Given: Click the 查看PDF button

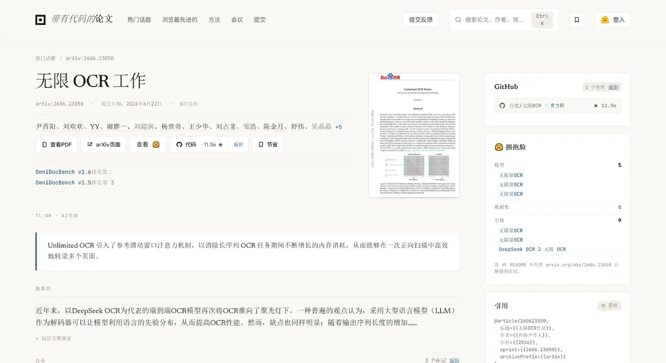Looking at the screenshot, I should coord(56,144).
